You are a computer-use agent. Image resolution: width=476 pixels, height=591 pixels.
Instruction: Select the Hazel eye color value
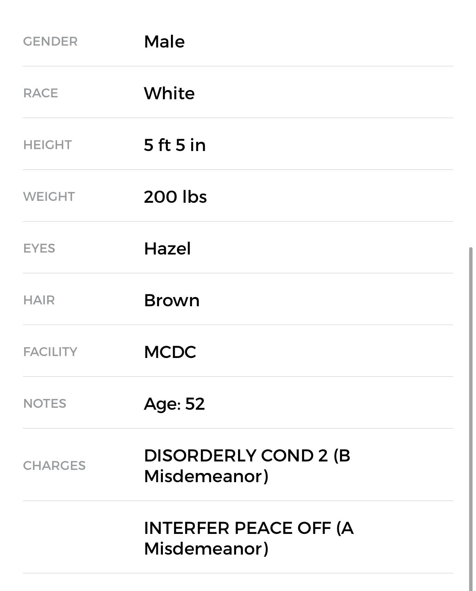point(167,248)
